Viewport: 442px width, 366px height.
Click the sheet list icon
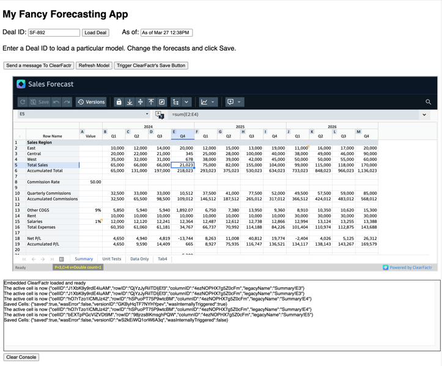[x=62, y=259]
